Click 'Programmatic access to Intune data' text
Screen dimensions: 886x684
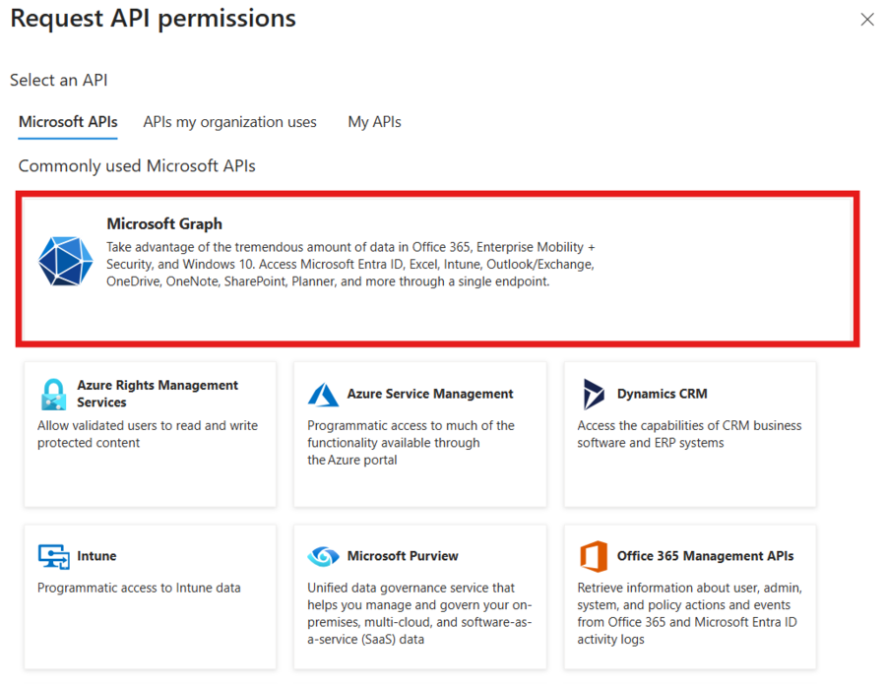(x=139, y=588)
